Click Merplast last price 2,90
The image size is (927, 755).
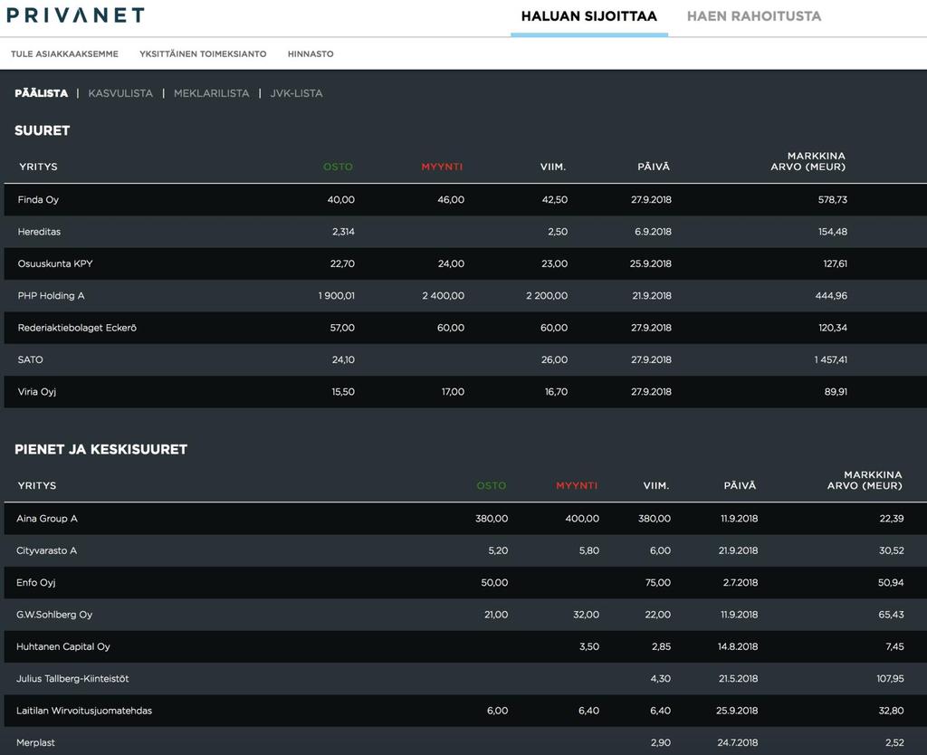click(660, 742)
